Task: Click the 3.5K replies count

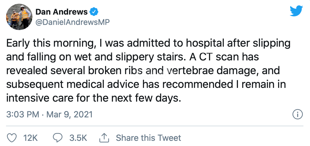Action: (78, 138)
